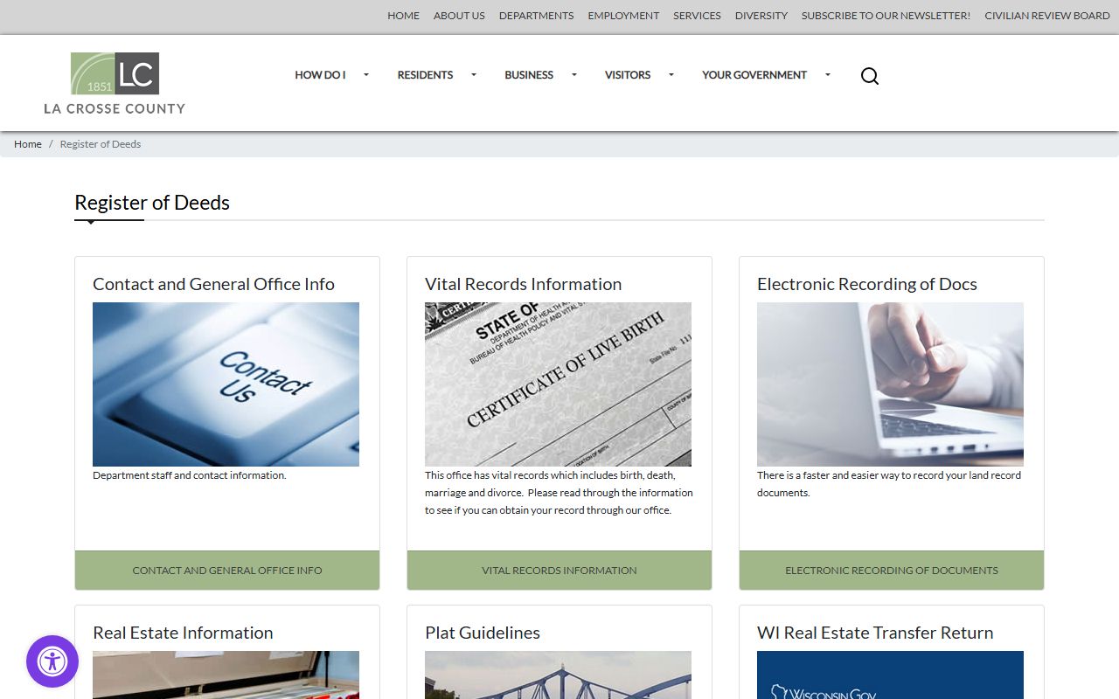Click the search magnifier icon
The height and width of the screenshot is (699, 1119).
(x=869, y=76)
